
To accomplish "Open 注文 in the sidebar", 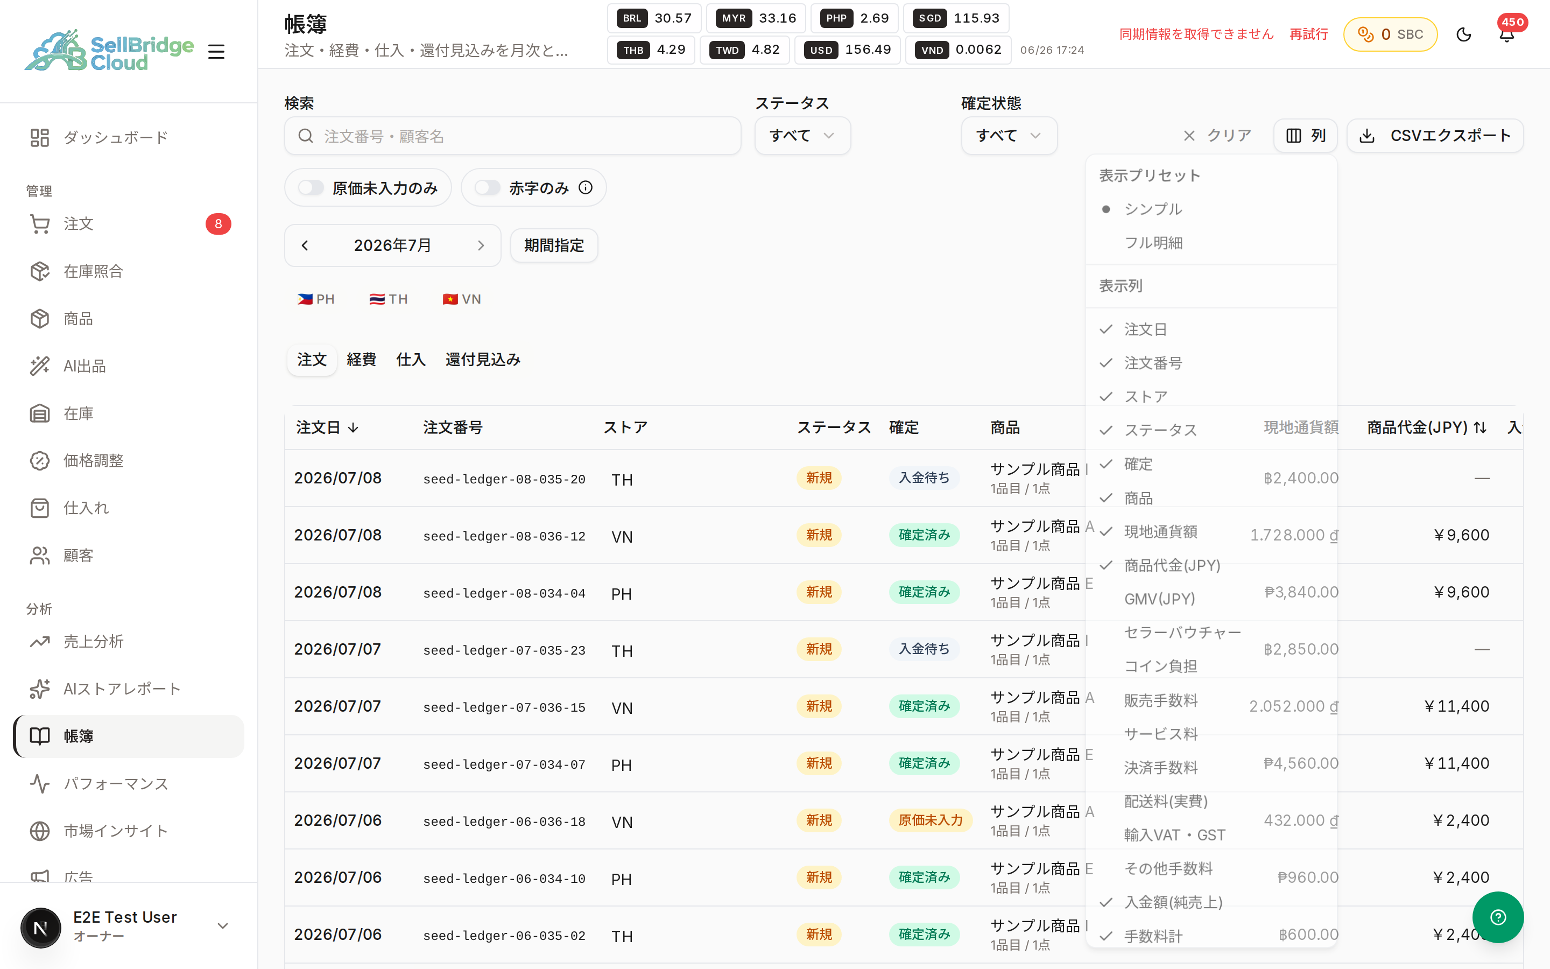I will tap(128, 223).
